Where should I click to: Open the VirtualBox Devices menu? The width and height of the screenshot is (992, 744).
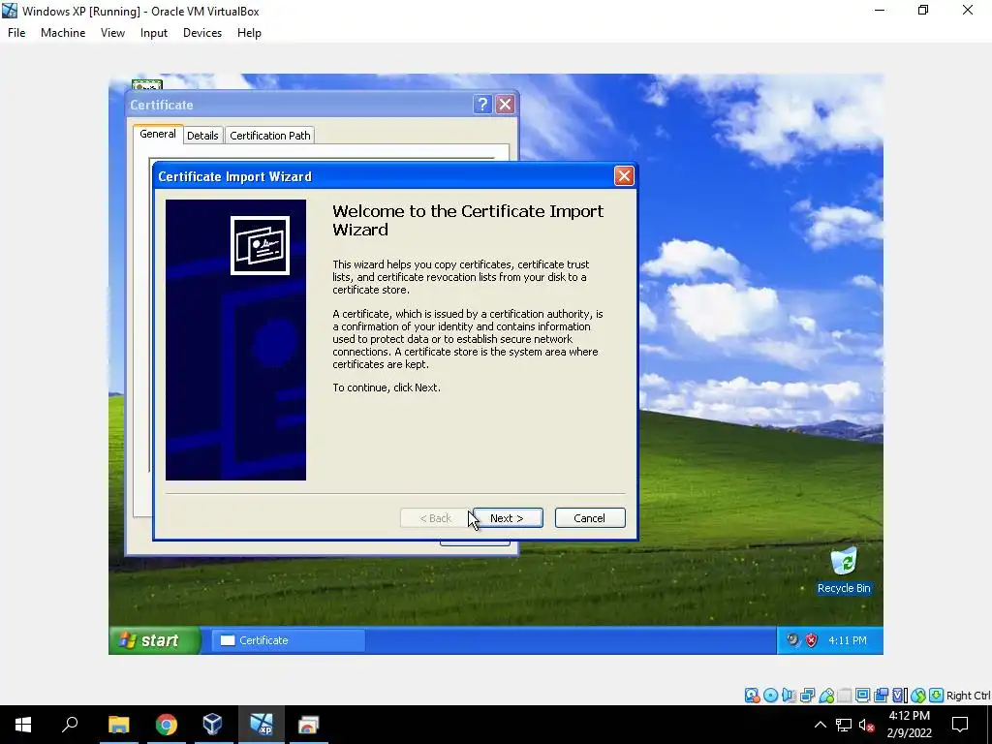pos(202,33)
